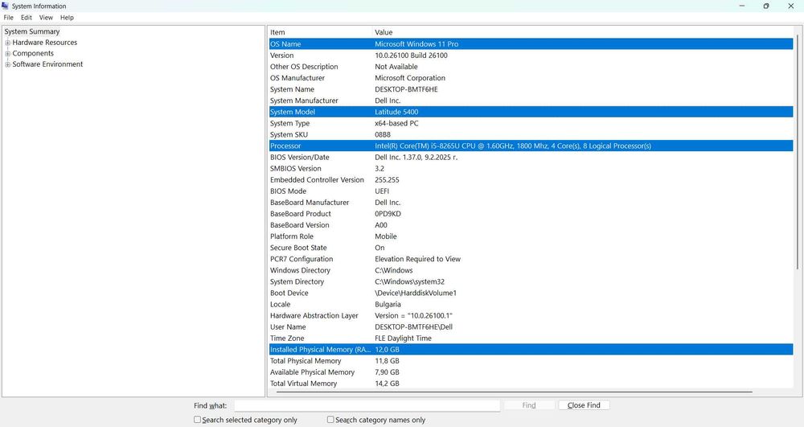Select the Components tree item label
Screen dimensions: 804x427
(33, 53)
